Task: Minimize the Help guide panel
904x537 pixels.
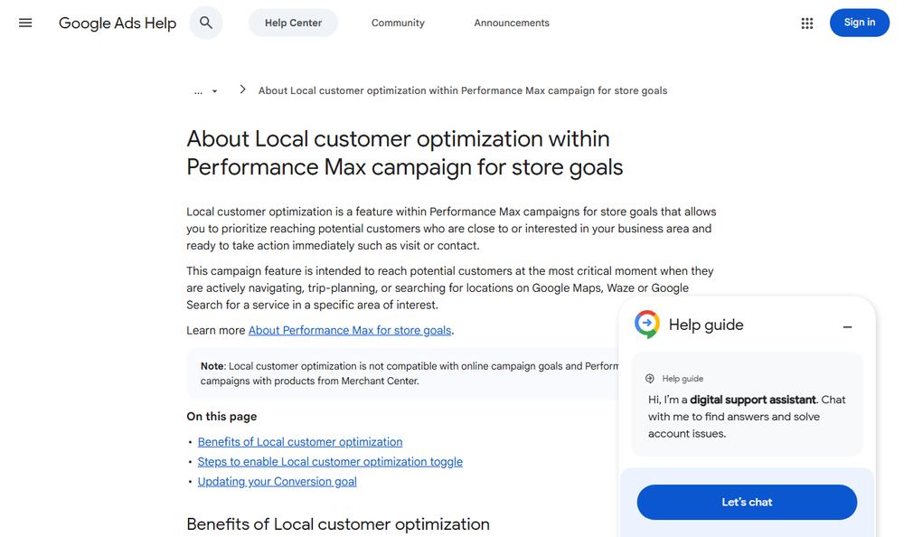Action: click(847, 326)
